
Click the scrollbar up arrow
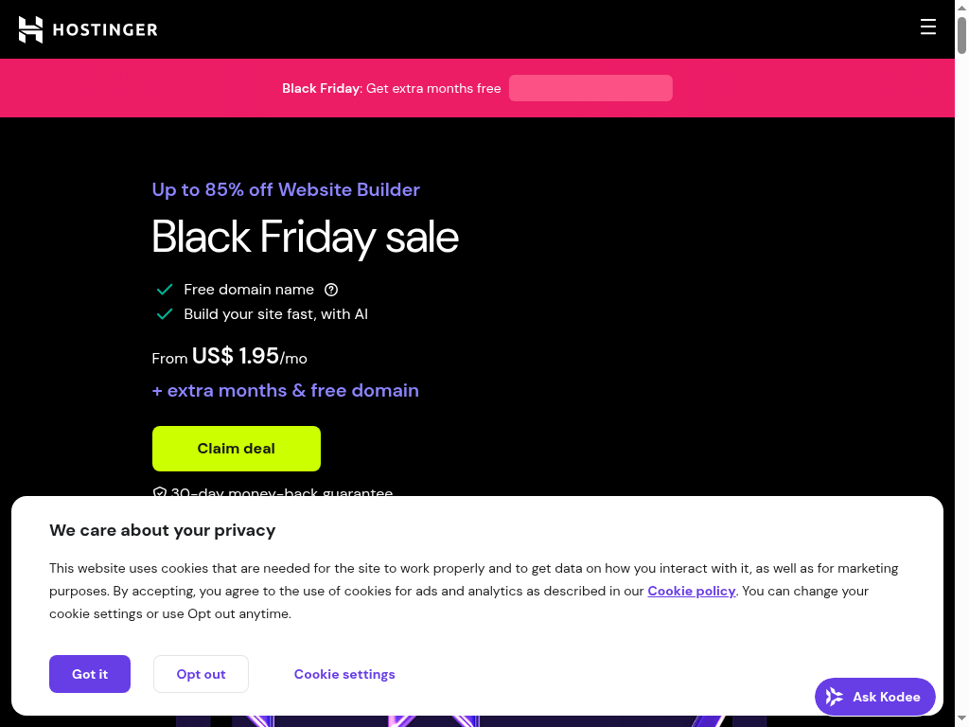[x=961, y=8]
